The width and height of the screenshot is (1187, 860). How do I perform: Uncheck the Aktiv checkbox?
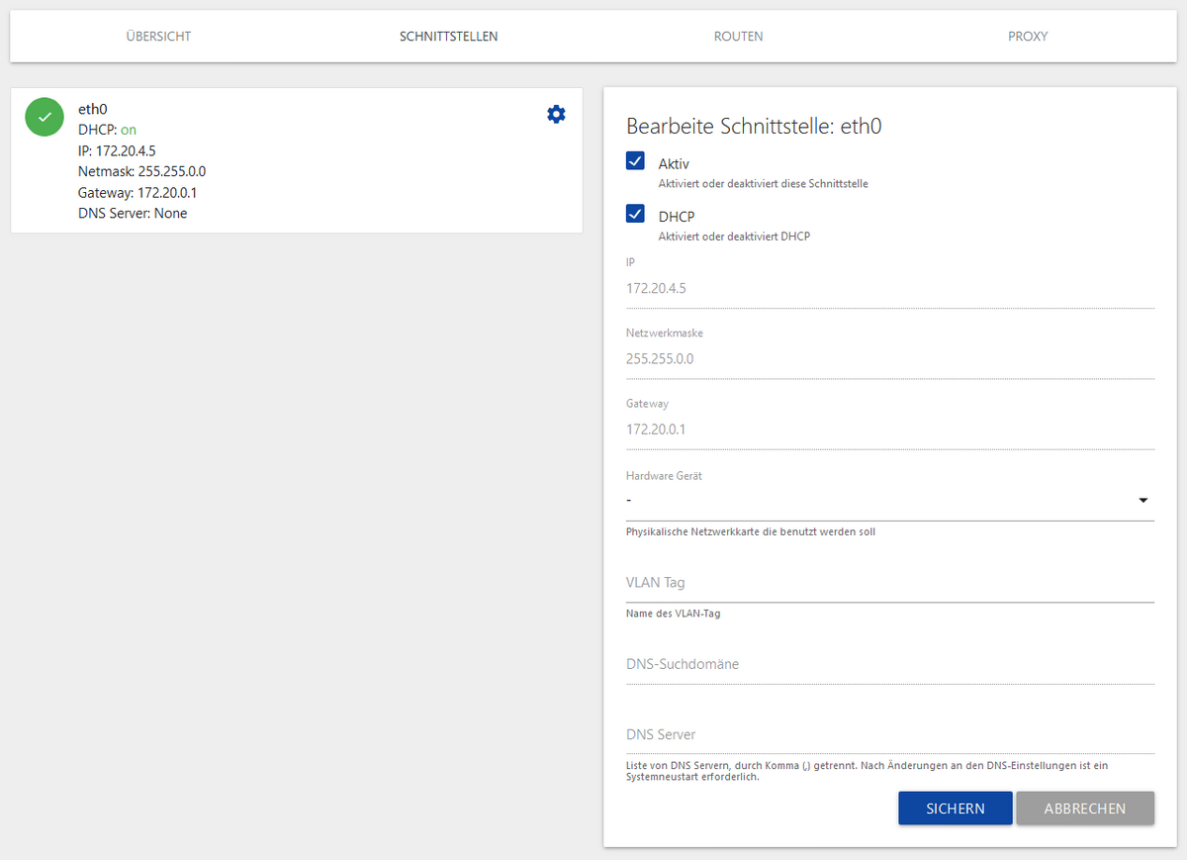tap(635, 161)
